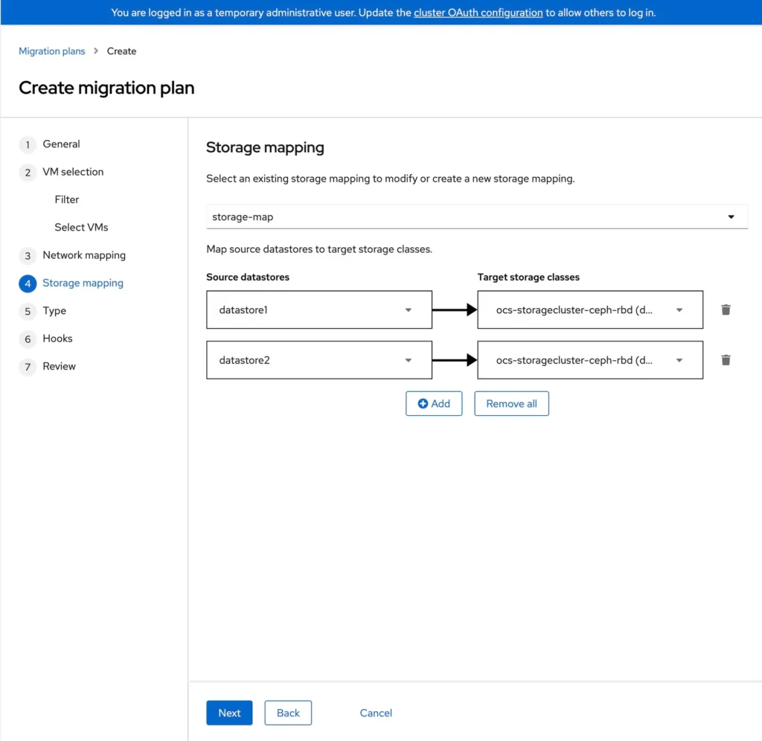Navigate back via the Migration plans breadcrumb

(51, 51)
